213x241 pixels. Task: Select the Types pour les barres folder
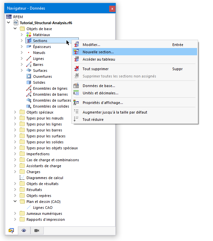[44, 130]
